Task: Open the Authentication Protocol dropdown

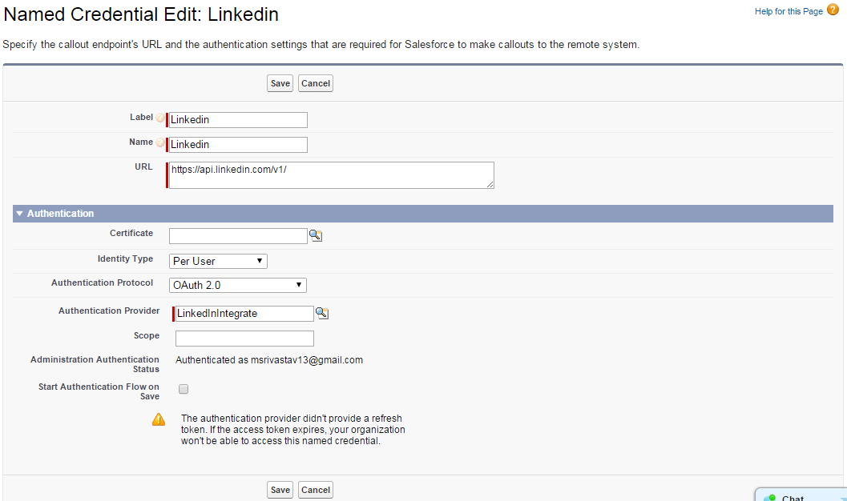Action: [238, 285]
